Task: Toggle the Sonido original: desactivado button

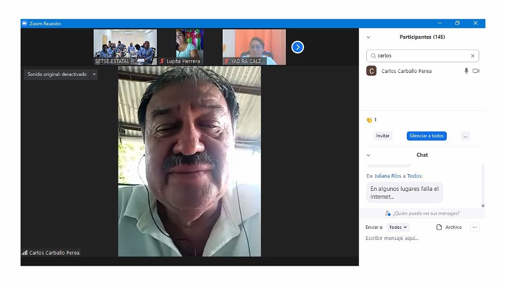Action: tap(57, 74)
